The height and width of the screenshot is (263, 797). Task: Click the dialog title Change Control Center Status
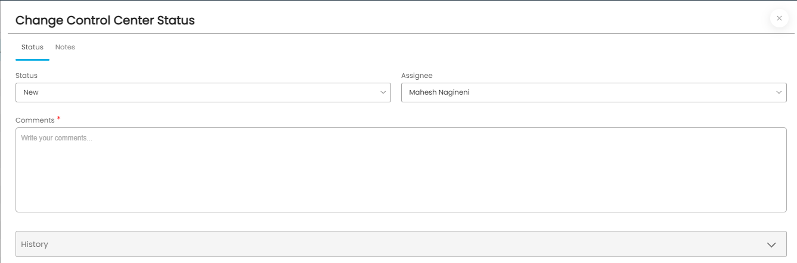point(105,20)
